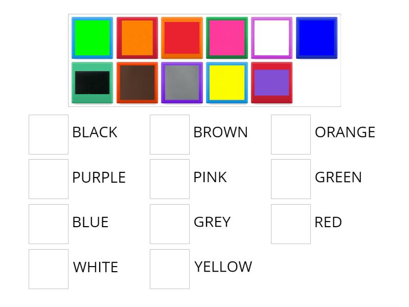Click the answer box beside ORANGE
The height and width of the screenshot is (307, 409).
[x=290, y=134]
